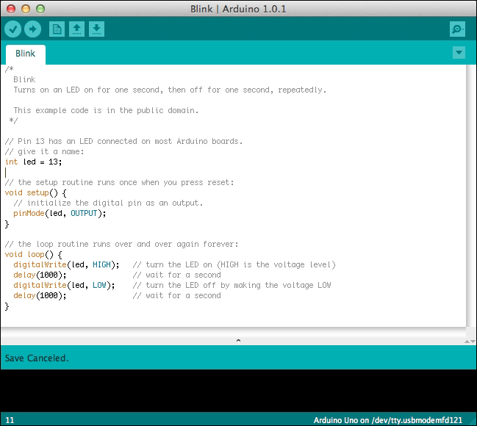Click 'digitalWrite(led, LOW);' statement
The height and width of the screenshot is (426, 477).
click(64, 286)
